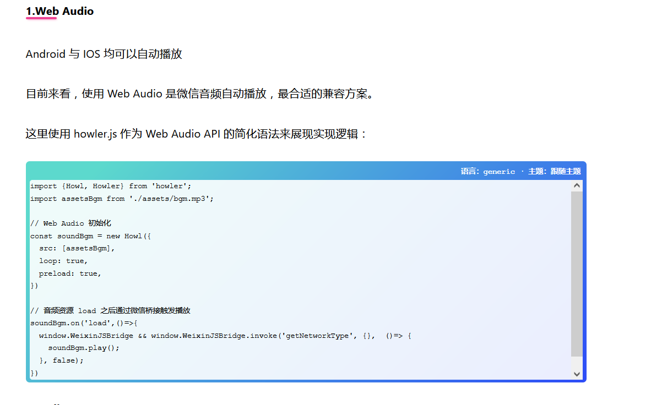Click the 'soundBgm.play();' code line
Image resolution: width=651 pixels, height=405 pixels.
click(84, 348)
